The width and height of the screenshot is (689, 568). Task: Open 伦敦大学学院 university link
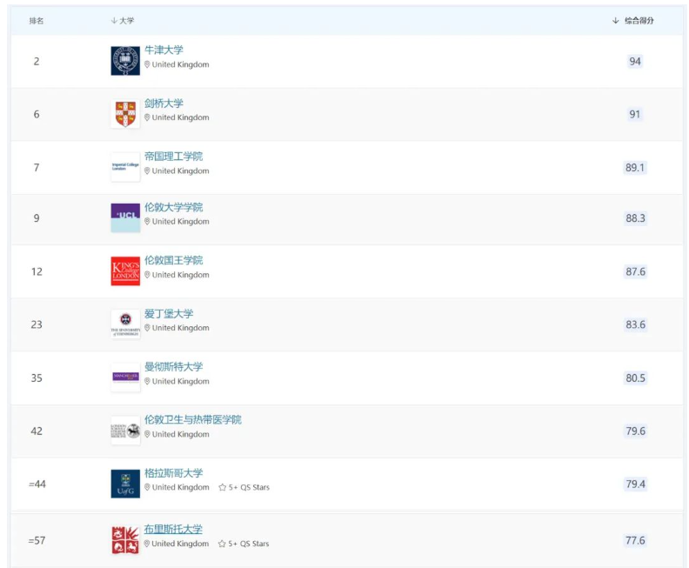[174, 207]
